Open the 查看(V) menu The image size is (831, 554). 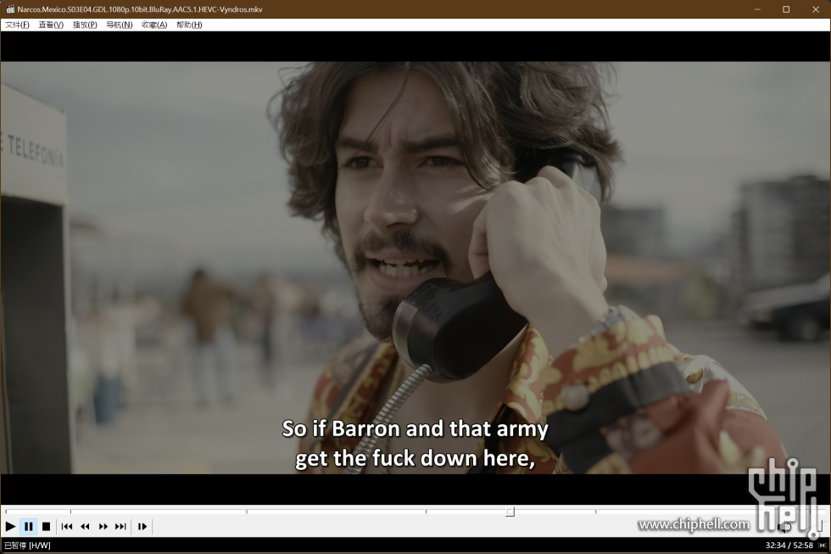[x=51, y=25]
